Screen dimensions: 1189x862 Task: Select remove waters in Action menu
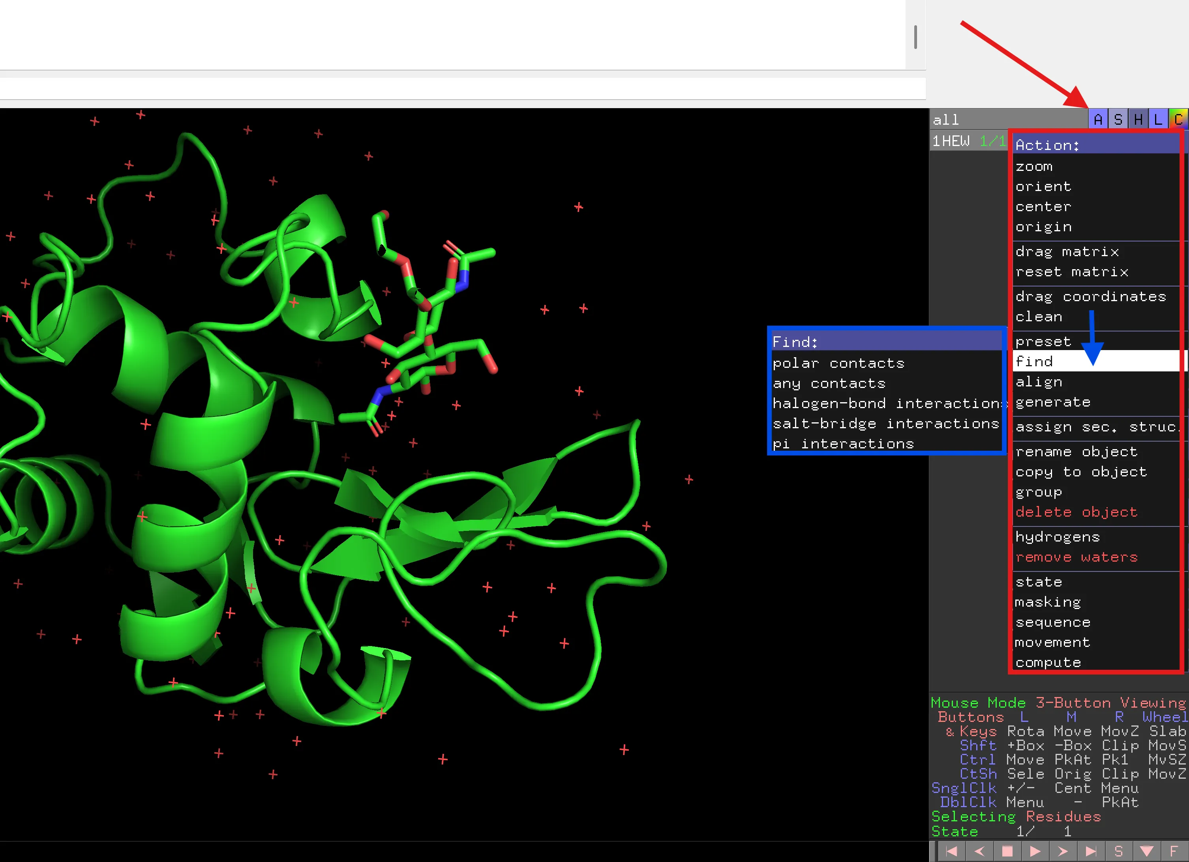coord(1076,557)
